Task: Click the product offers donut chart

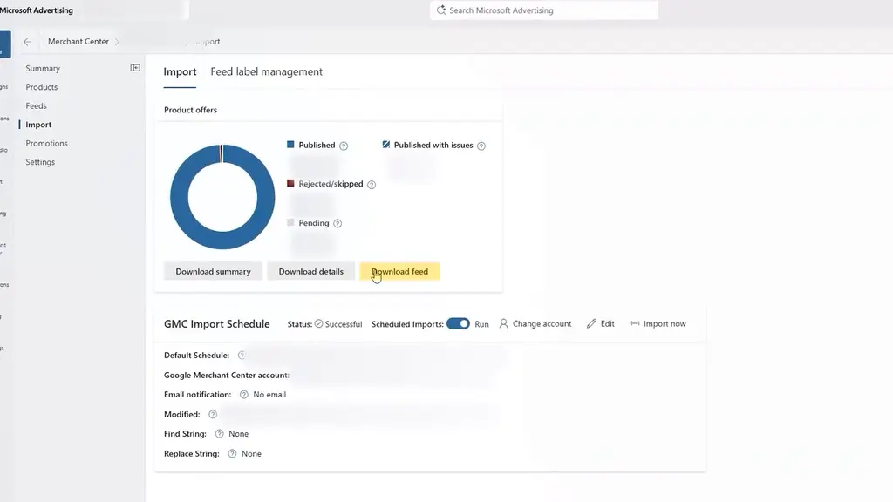Action: 222,197
